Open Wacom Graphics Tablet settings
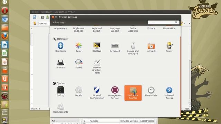221x124 pixels. point(97,66)
